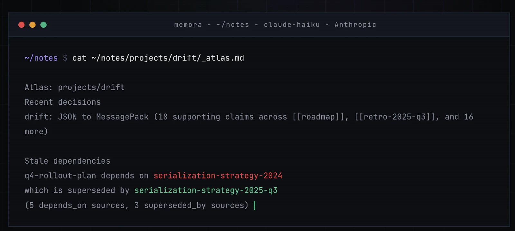Click the _atlas.md file path argument
515x231 pixels.
pos(168,58)
